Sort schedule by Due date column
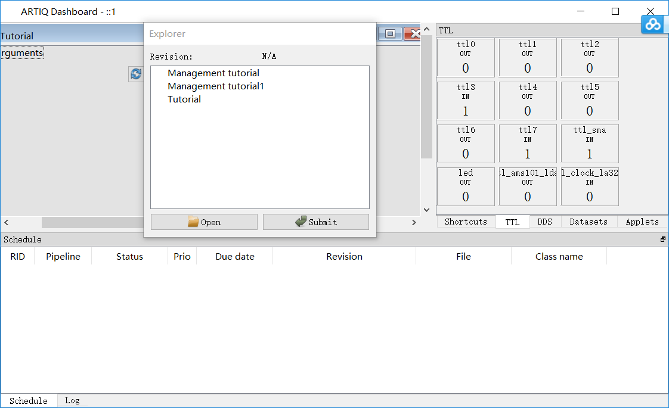Viewport: 669px width, 408px height. pos(235,256)
